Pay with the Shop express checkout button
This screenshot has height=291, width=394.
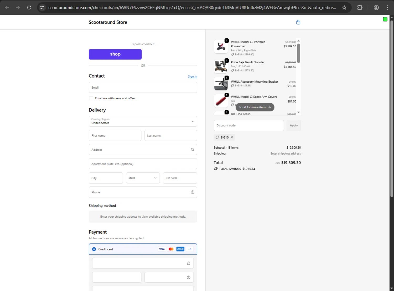[x=115, y=54]
